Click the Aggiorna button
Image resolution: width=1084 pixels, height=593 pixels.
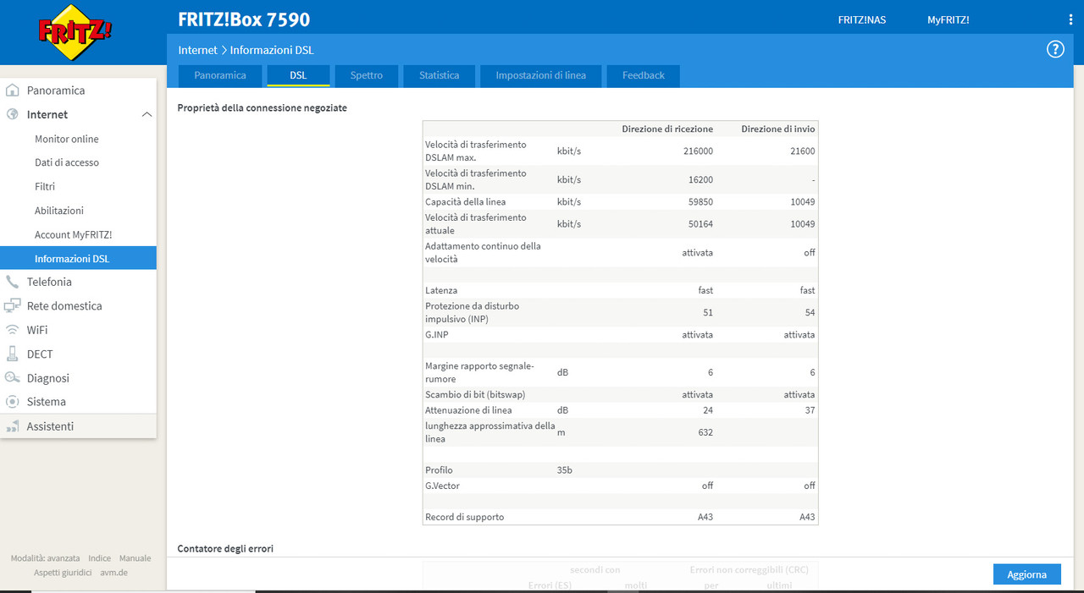click(1027, 574)
